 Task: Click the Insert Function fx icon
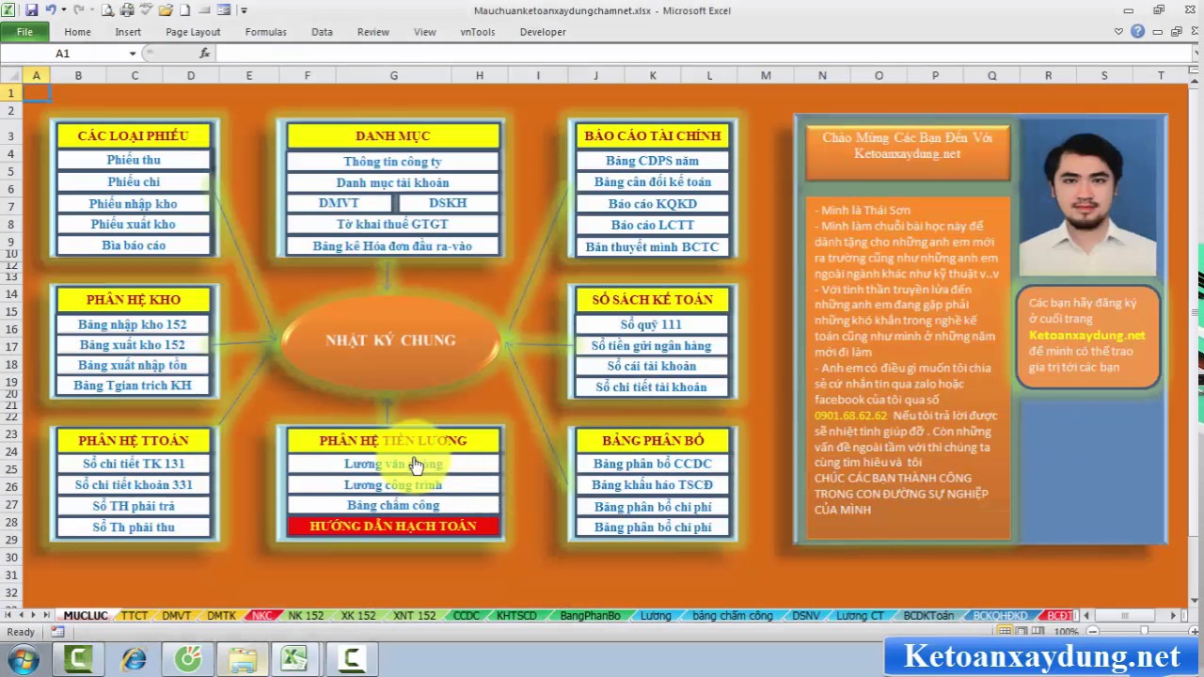(205, 54)
